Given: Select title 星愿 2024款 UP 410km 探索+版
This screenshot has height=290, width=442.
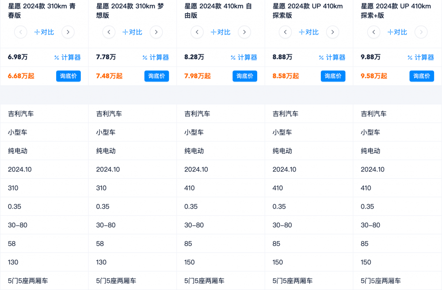Looking at the screenshot, I should (396, 11).
